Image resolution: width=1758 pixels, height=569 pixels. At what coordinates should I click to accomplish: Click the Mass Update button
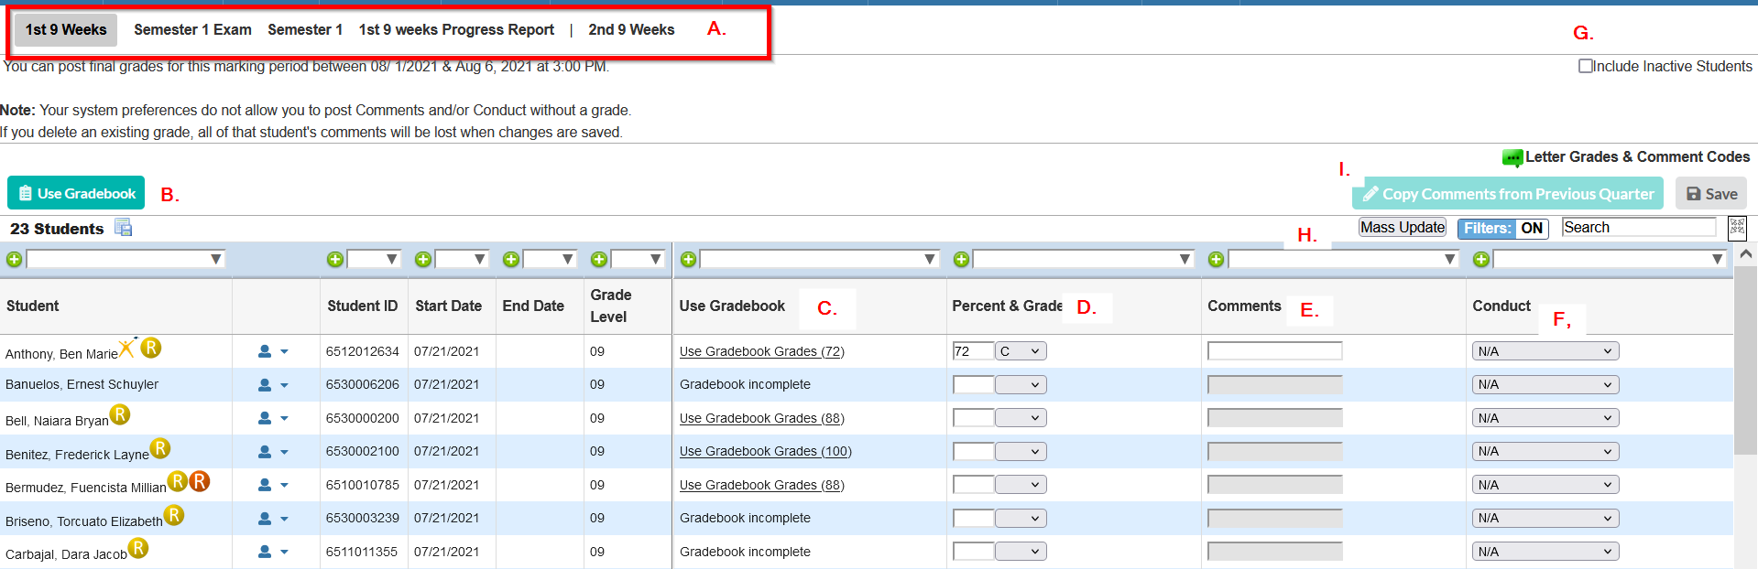[x=1403, y=228]
